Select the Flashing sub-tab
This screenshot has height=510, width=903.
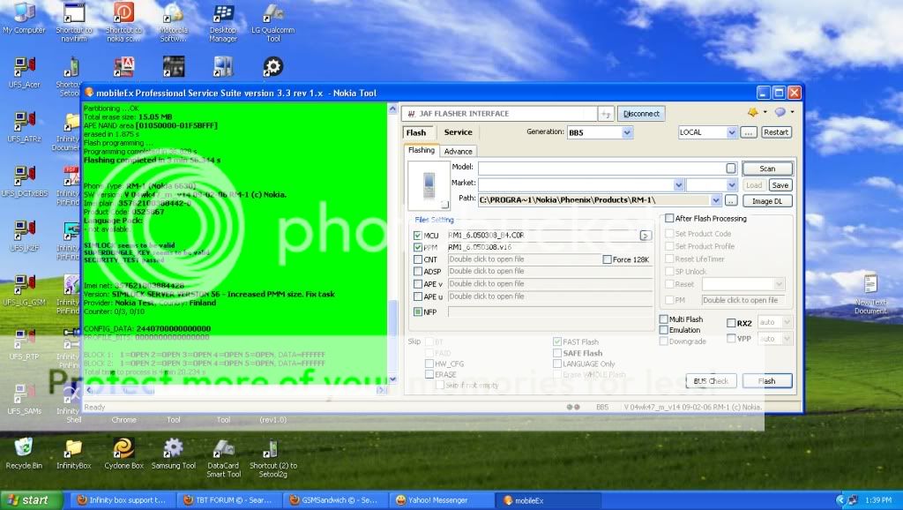(x=422, y=150)
